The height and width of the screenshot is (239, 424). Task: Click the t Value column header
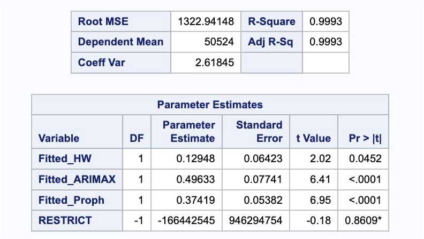pos(313,138)
